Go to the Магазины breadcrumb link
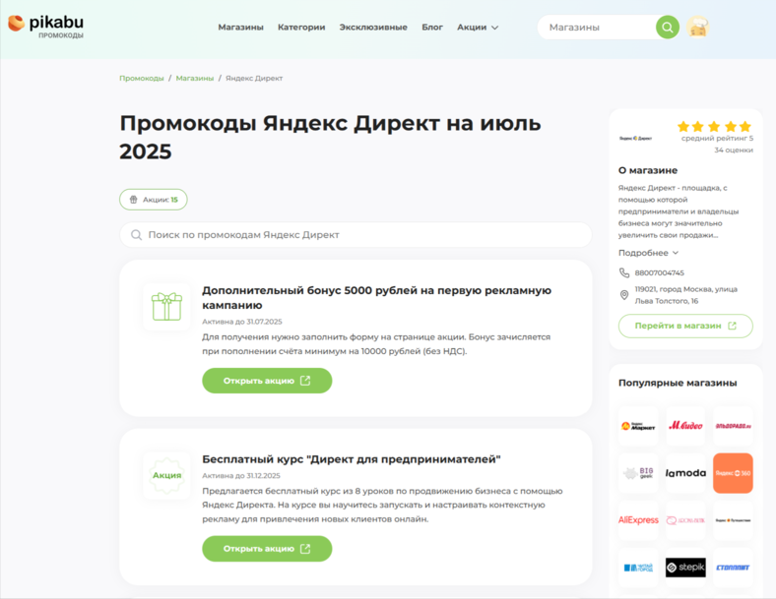Image resolution: width=776 pixels, height=599 pixels. (195, 78)
